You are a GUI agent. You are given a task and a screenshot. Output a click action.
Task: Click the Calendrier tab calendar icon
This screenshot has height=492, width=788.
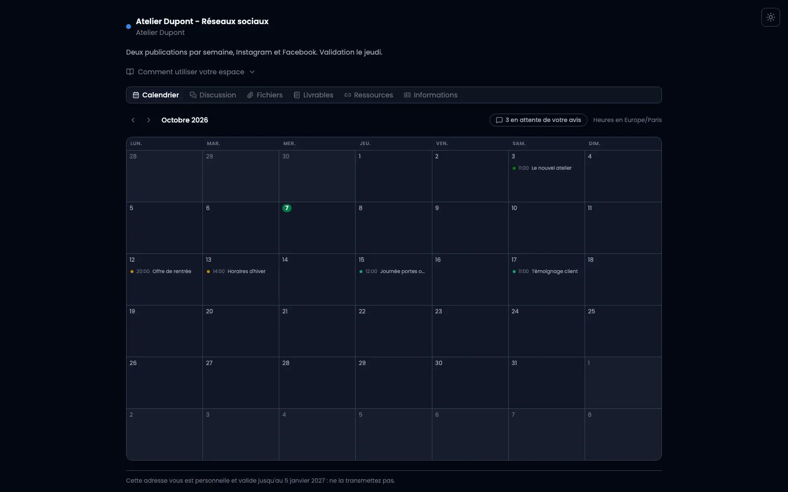[136, 95]
